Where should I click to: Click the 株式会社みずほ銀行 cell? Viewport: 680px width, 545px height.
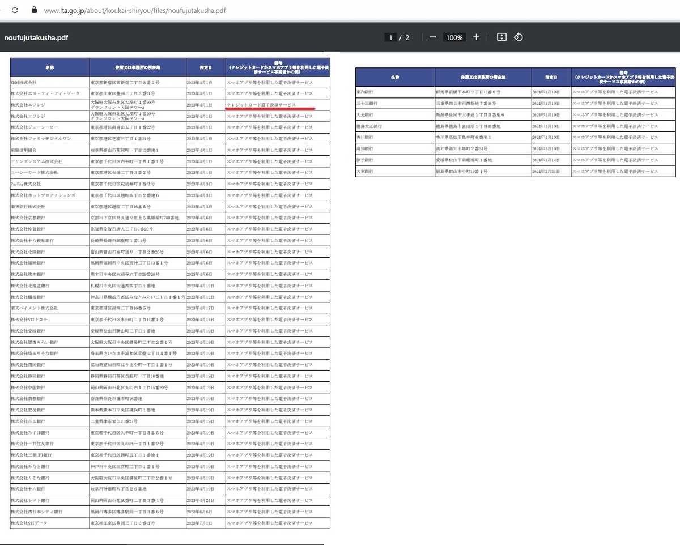[x=50, y=433]
